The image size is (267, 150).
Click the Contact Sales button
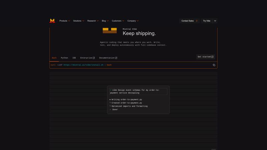tap(189, 21)
